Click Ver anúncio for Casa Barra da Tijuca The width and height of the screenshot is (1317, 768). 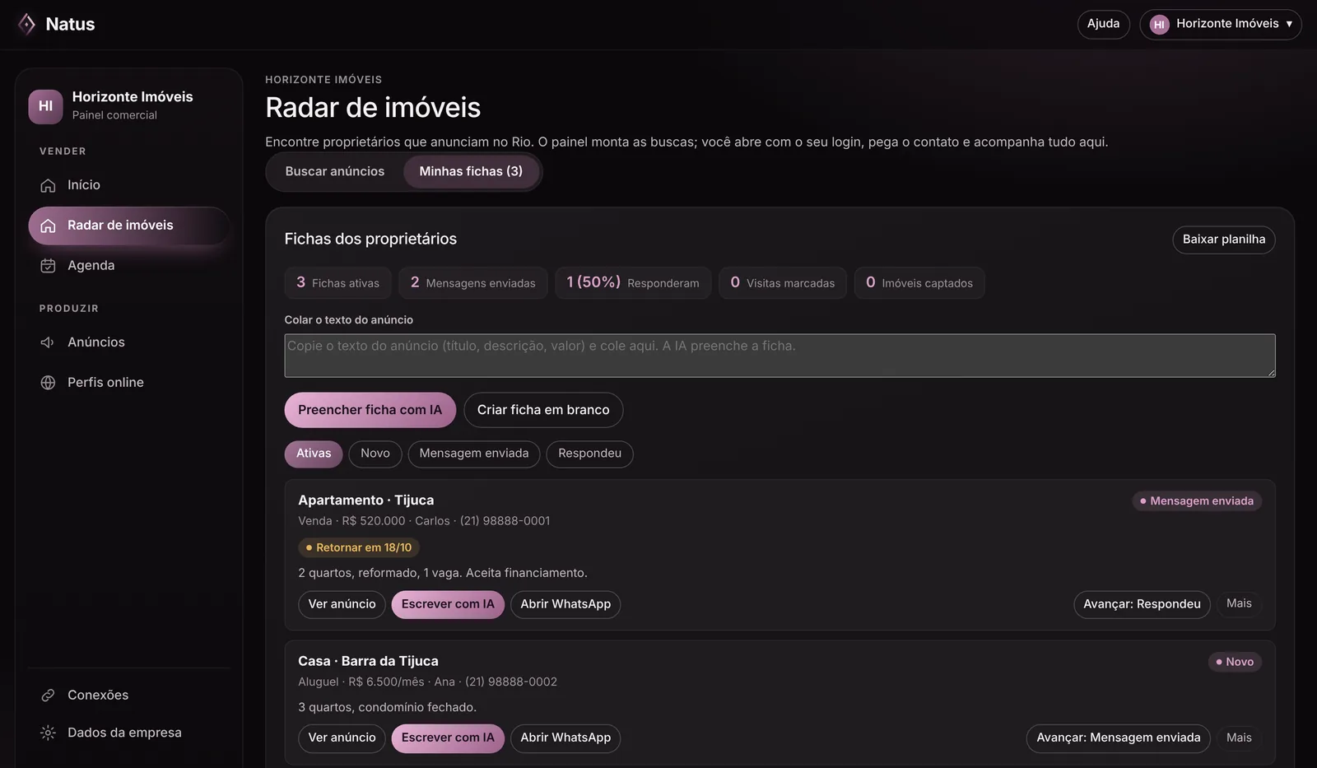point(342,738)
